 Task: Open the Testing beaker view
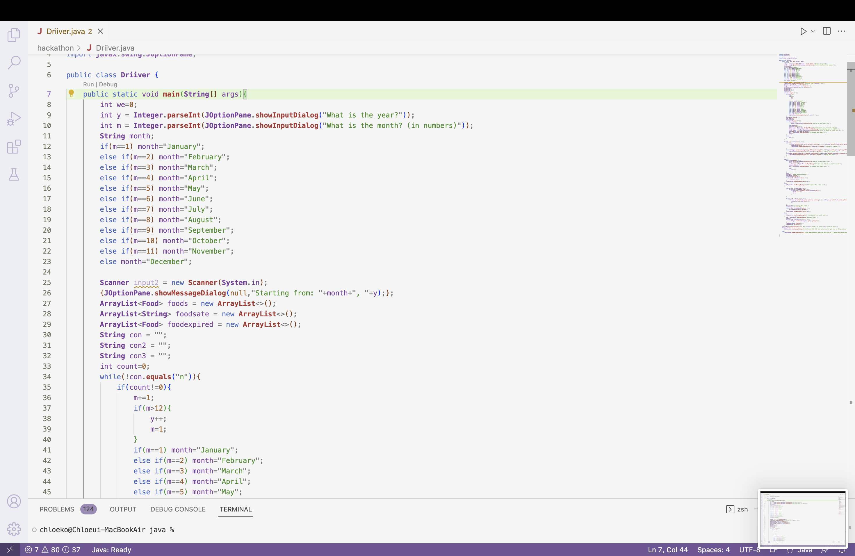(14, 174)
